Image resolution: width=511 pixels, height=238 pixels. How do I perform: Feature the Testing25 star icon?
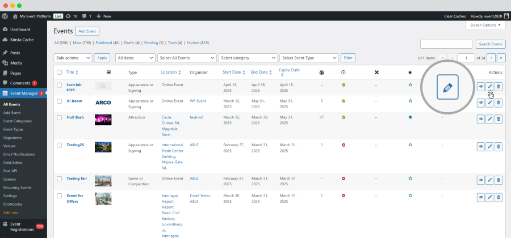(411, 144)
